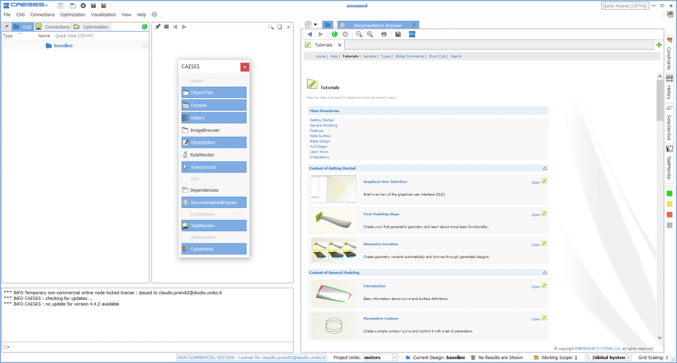This screenshot has width=677, height=363.
Task: Toggle Console in the CAESES window list
Action: click(214, 105)
